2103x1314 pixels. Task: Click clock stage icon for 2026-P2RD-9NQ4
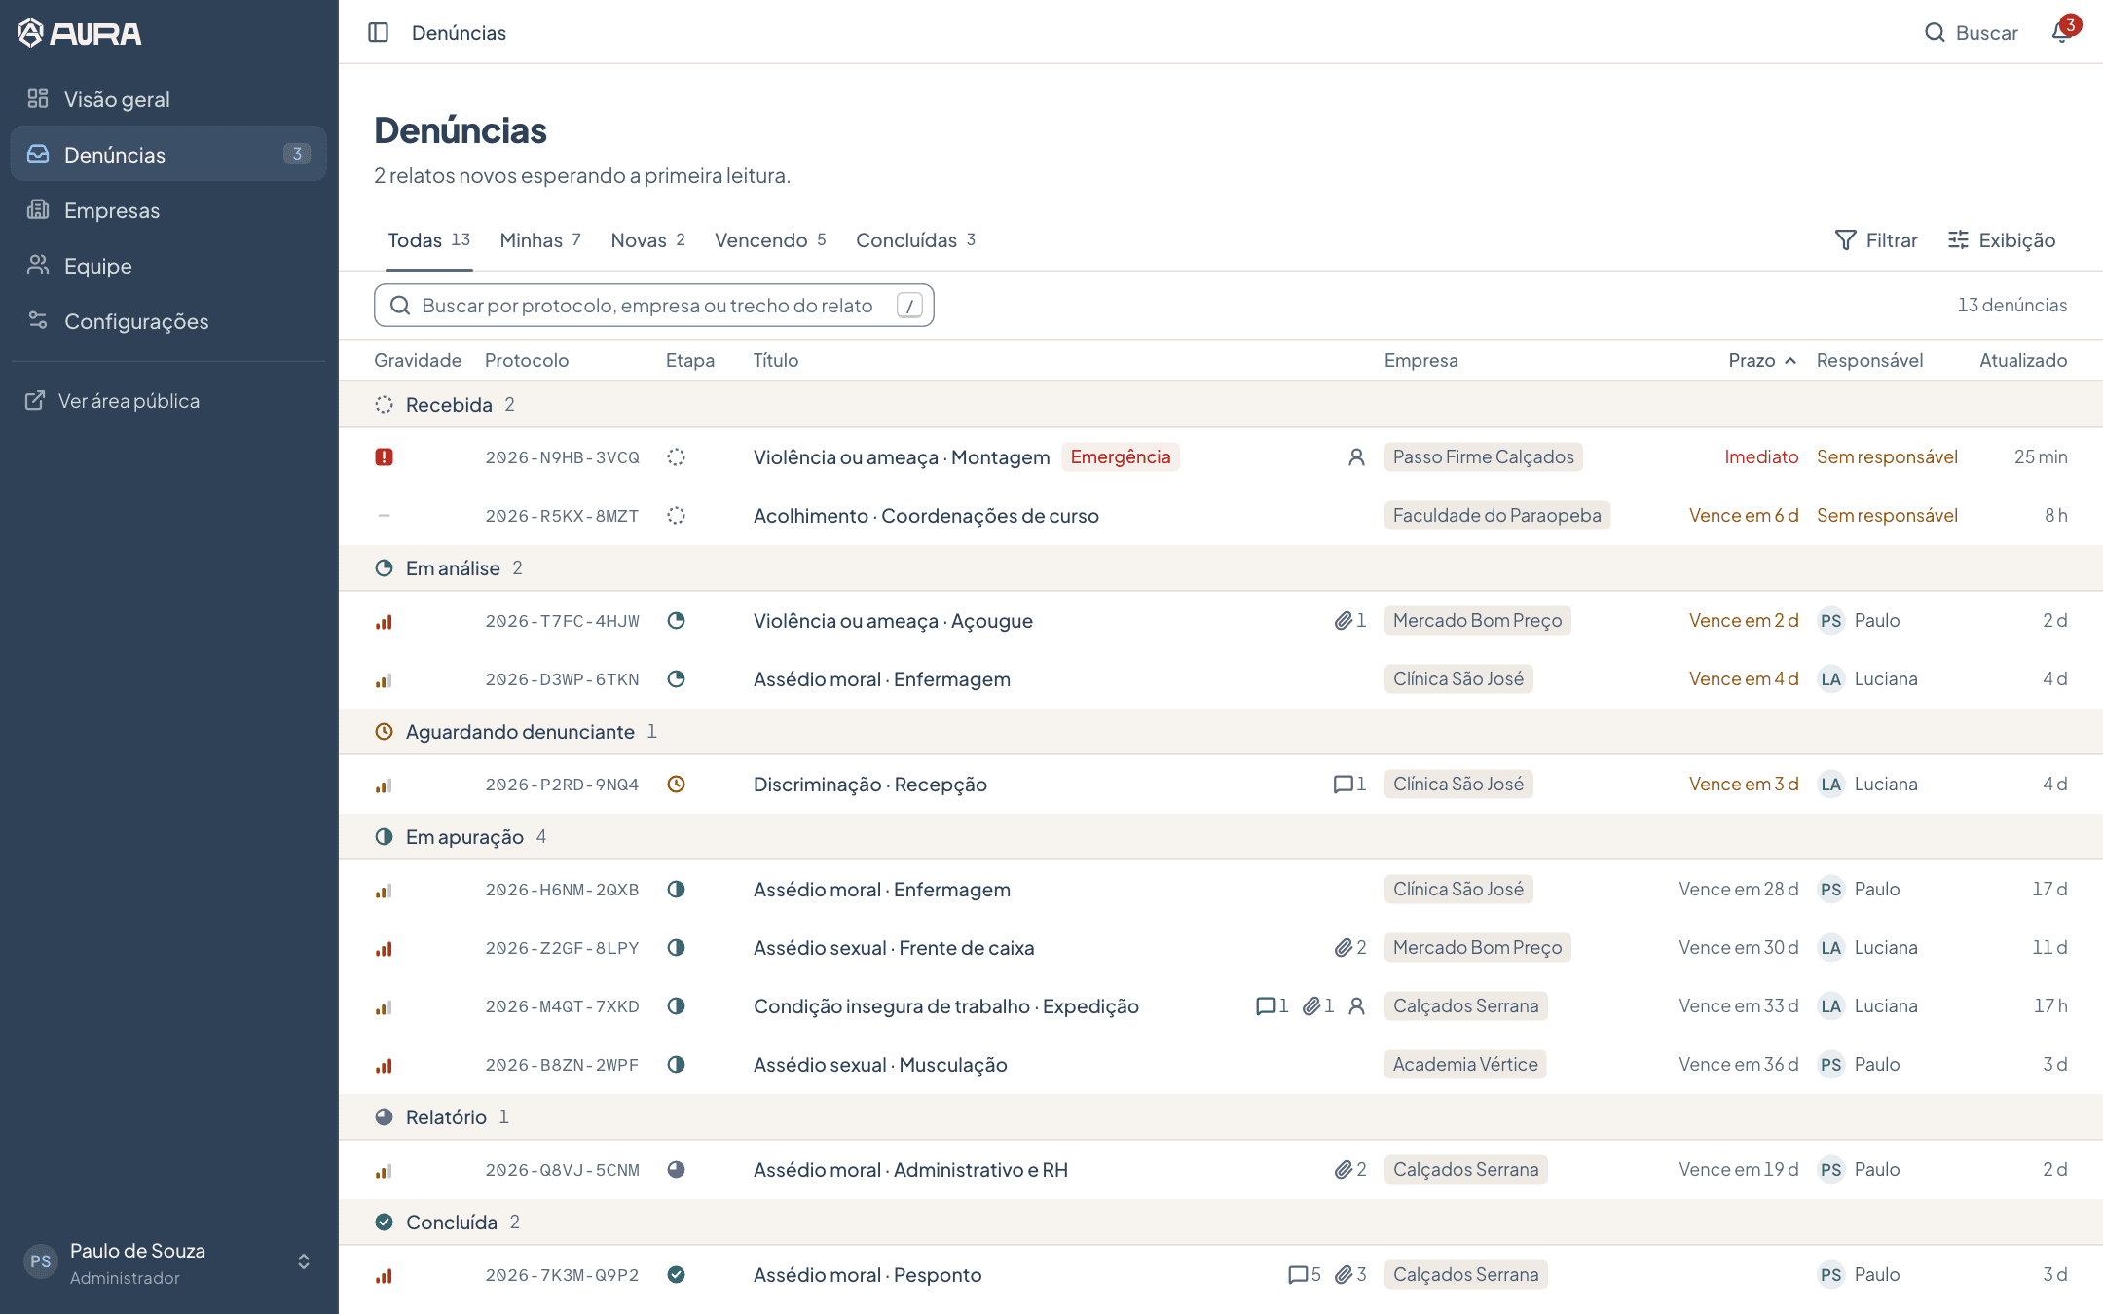click(x=676, y=784)
